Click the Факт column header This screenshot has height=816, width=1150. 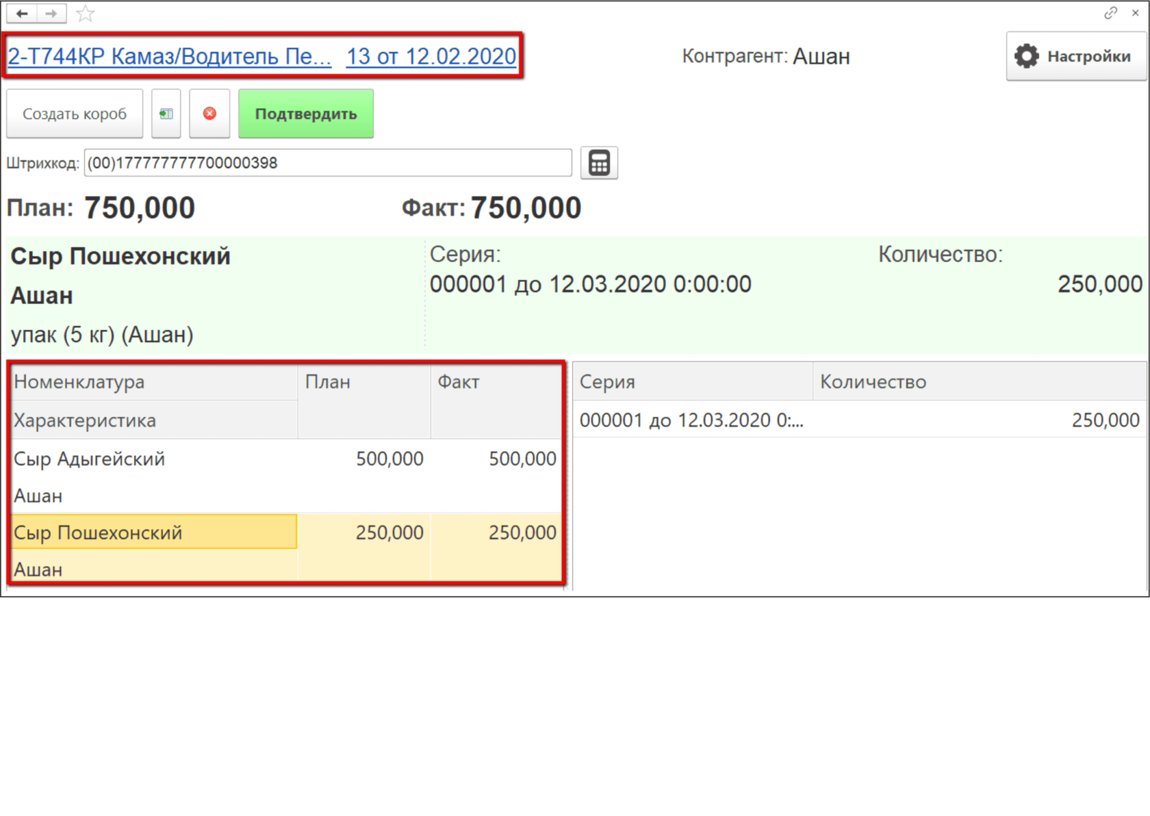[496, 401]
